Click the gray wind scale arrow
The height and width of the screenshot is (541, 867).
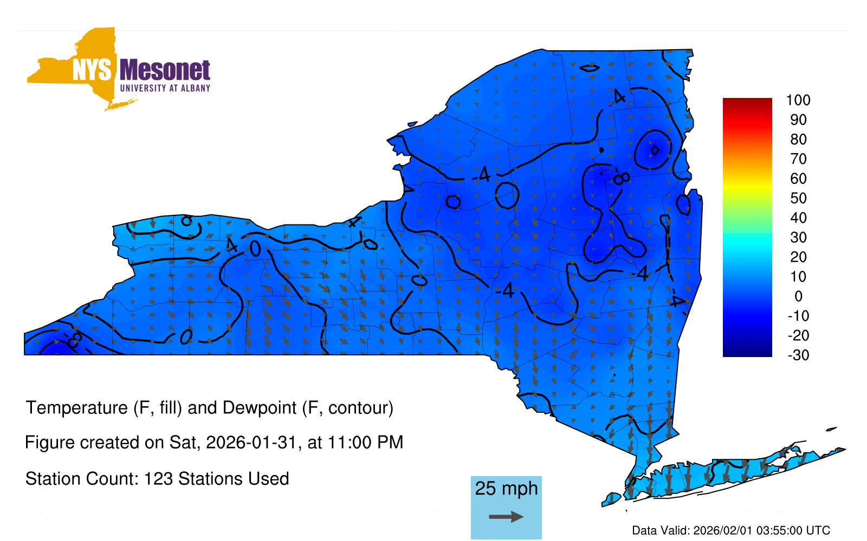click(506, 517)
